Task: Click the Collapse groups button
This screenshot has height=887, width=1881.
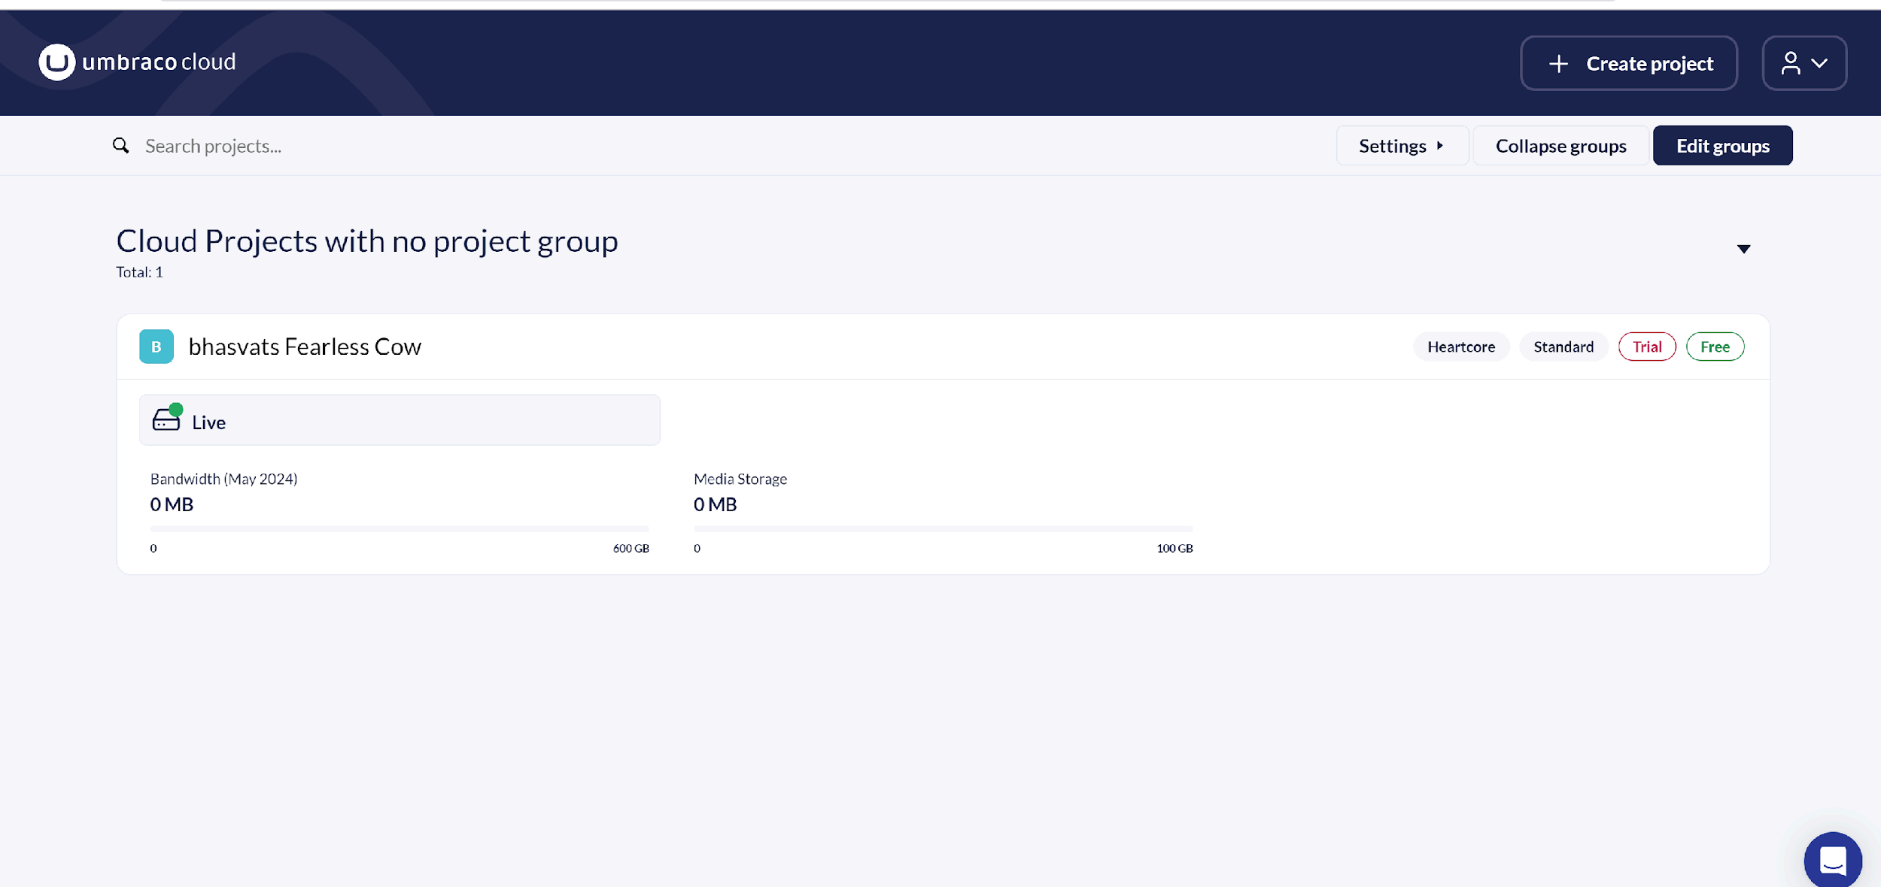Action: pos(1560,146)
